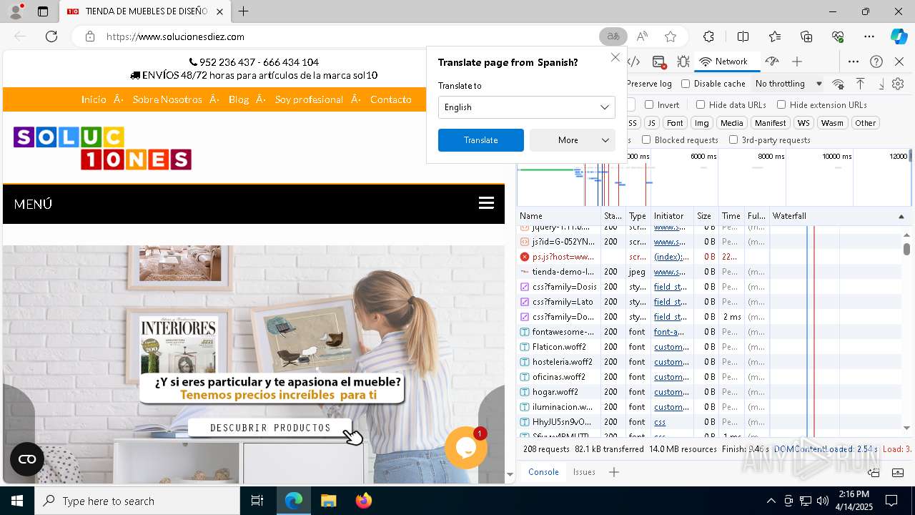
Task: Open DevTools customize three-dots menu
Action: click(854, 62)
